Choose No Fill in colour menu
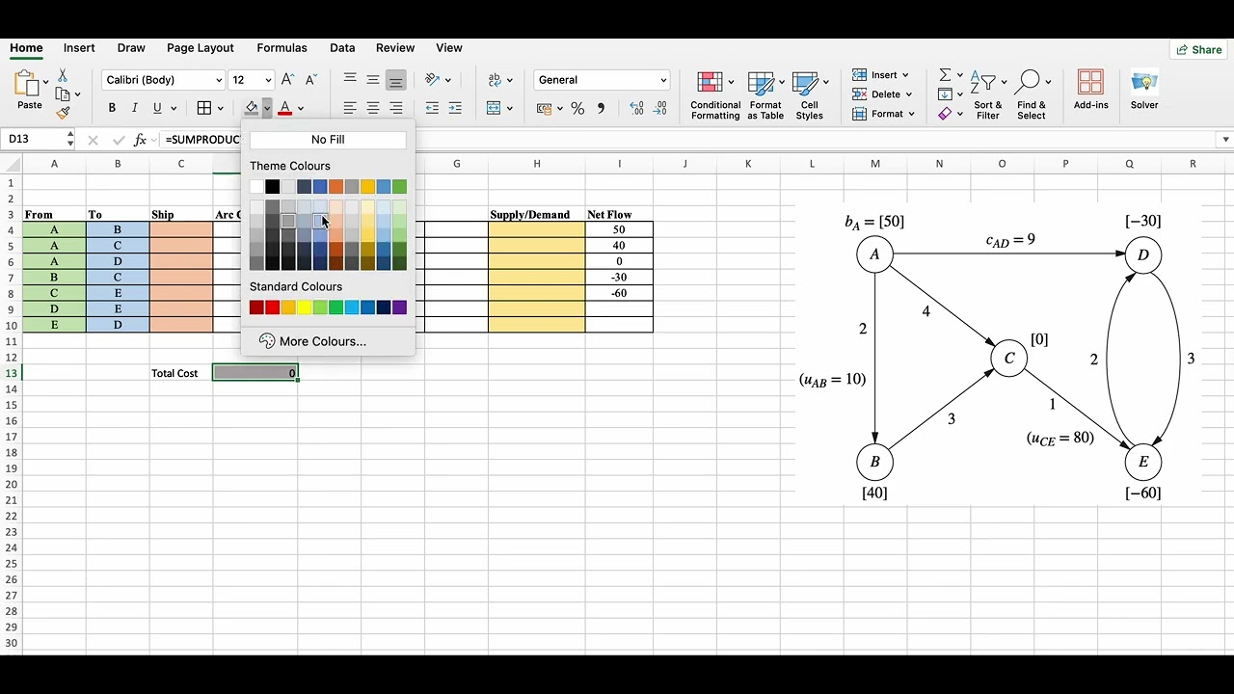Viewport: 1234px width, 694px height. pos(328,140)
